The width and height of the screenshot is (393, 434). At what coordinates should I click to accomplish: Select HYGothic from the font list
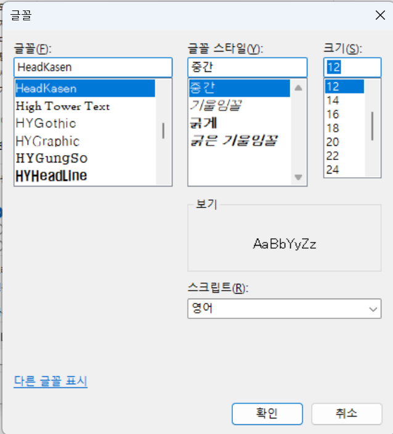pos(46,123)
